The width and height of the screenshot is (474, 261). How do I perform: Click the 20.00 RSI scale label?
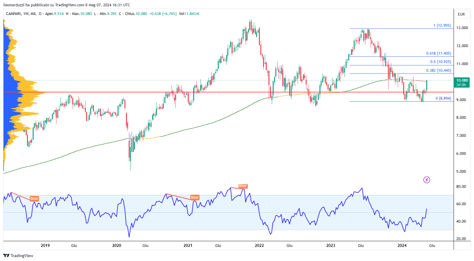[x=461, y=239]
